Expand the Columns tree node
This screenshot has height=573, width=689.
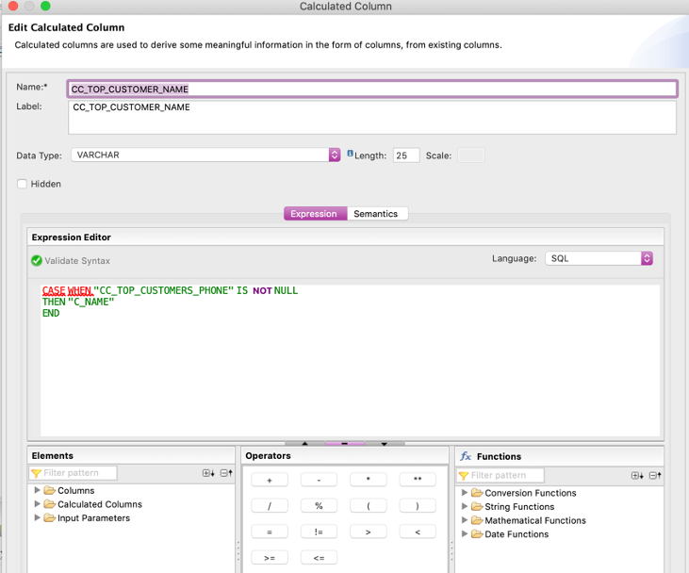pos(38,490)
